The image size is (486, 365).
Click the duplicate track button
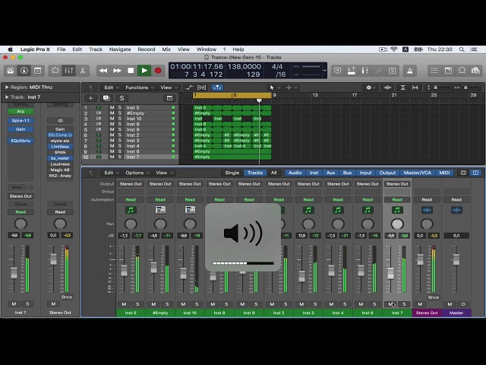pyautogui.click(x=106, y=98)
